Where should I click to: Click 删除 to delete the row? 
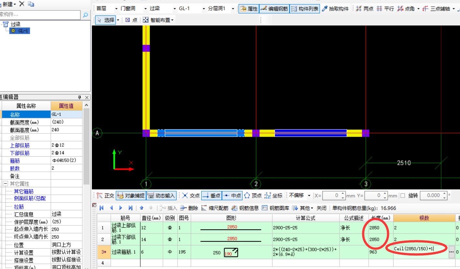[189, 208]
